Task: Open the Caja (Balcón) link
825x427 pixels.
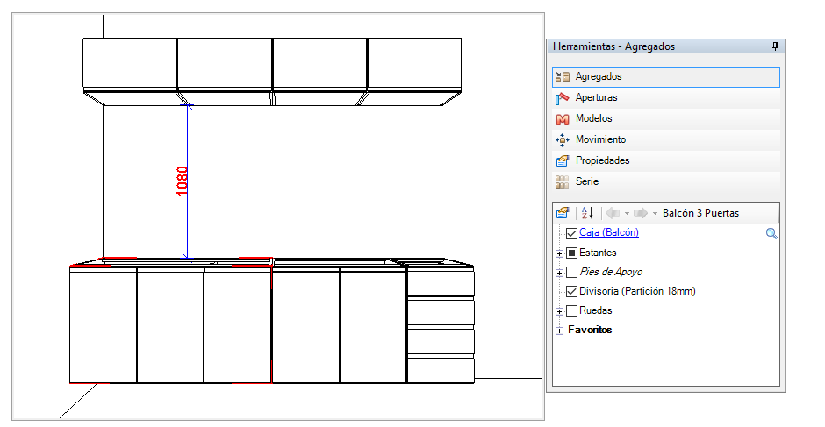Action: pyautogui.click(x=608, y=233)
